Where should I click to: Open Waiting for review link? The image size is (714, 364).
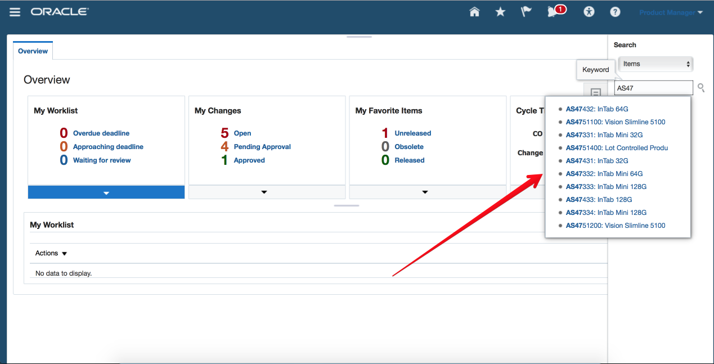pyautogui.click(x=102, y=160)
